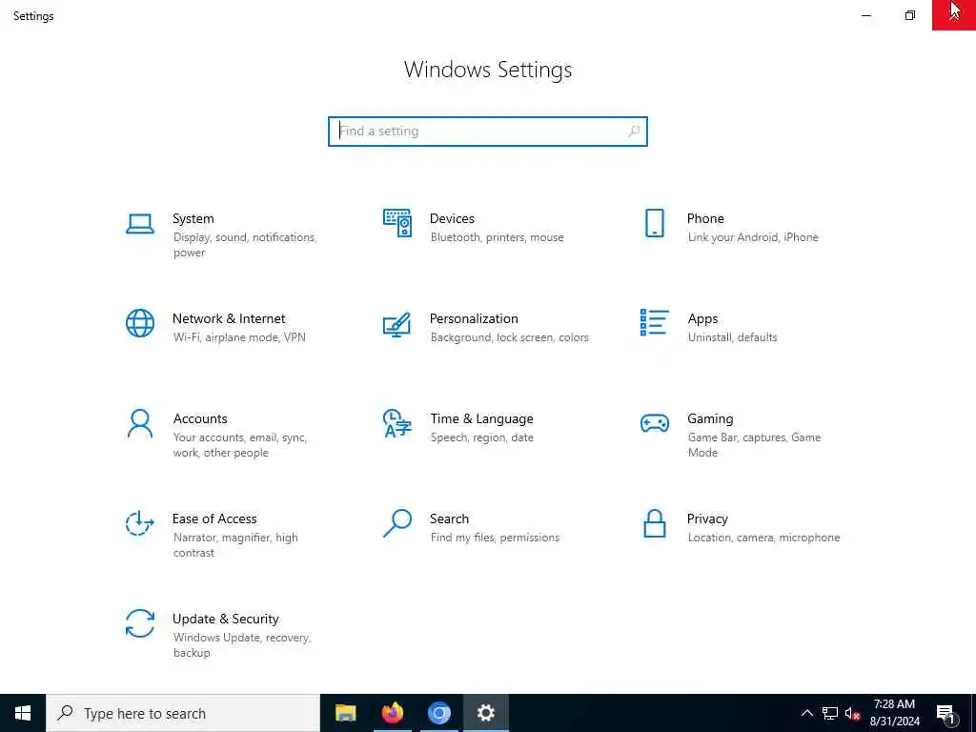This screenshot has height=732, width=976.
Task: Open the Phone settings title
Action: pos(705,218)
